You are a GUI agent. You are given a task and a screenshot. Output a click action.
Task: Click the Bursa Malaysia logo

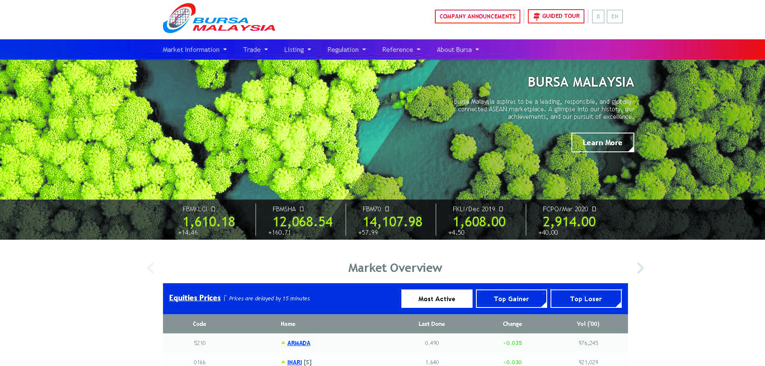[219, 18]
